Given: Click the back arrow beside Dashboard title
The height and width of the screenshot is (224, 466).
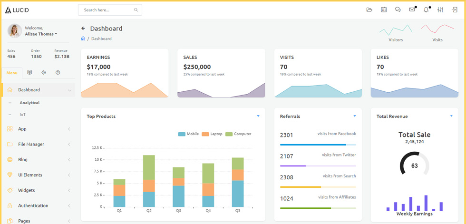Looking at the screenshot, I should coord(83,29).
